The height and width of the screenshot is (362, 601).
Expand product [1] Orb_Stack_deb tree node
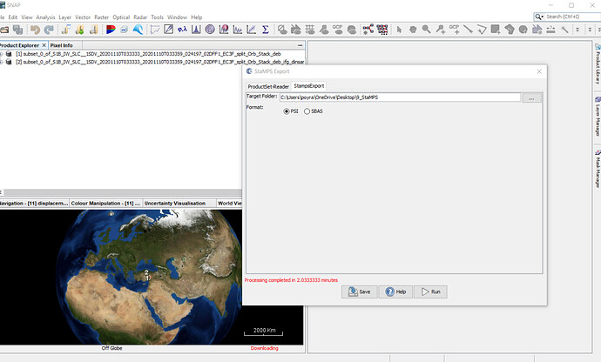tap(1, 54)
